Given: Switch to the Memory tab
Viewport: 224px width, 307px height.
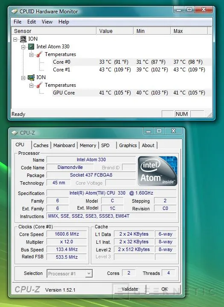Looking at the screenshot, I should [x=88, y=145].
